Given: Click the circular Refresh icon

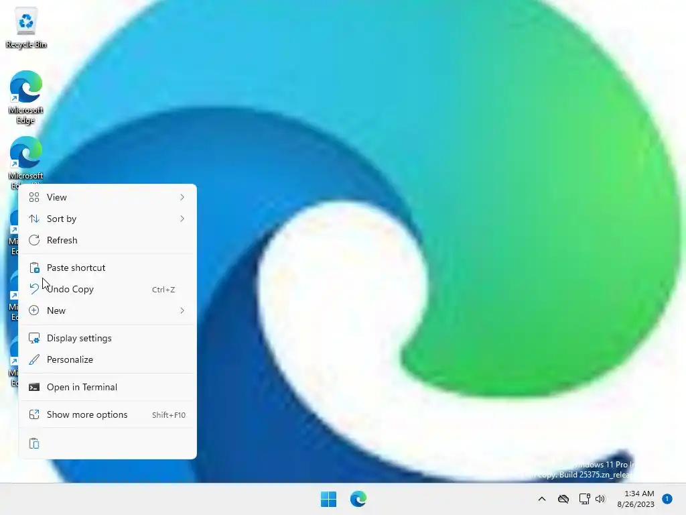Looking at the screenshot, I should pyautogui.click(x=34, y=240).
